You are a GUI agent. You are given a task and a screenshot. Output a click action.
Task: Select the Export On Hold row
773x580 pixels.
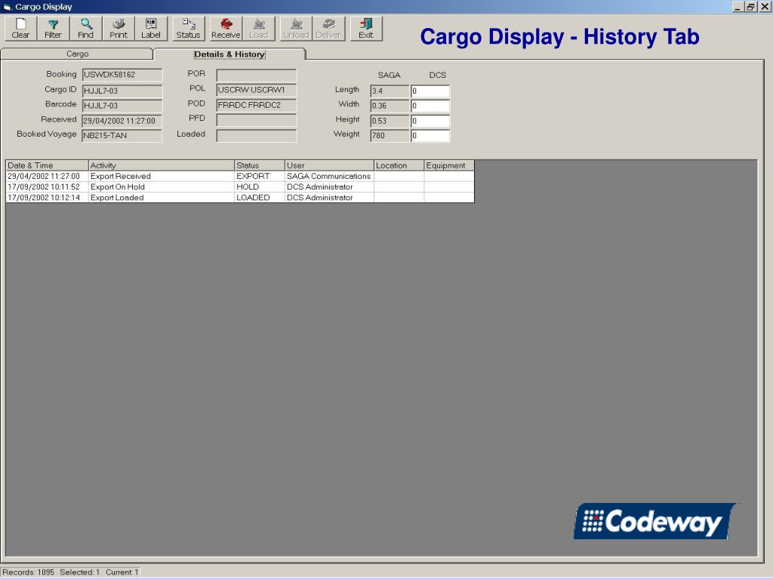pyautogui.click(x=240, y=187)
